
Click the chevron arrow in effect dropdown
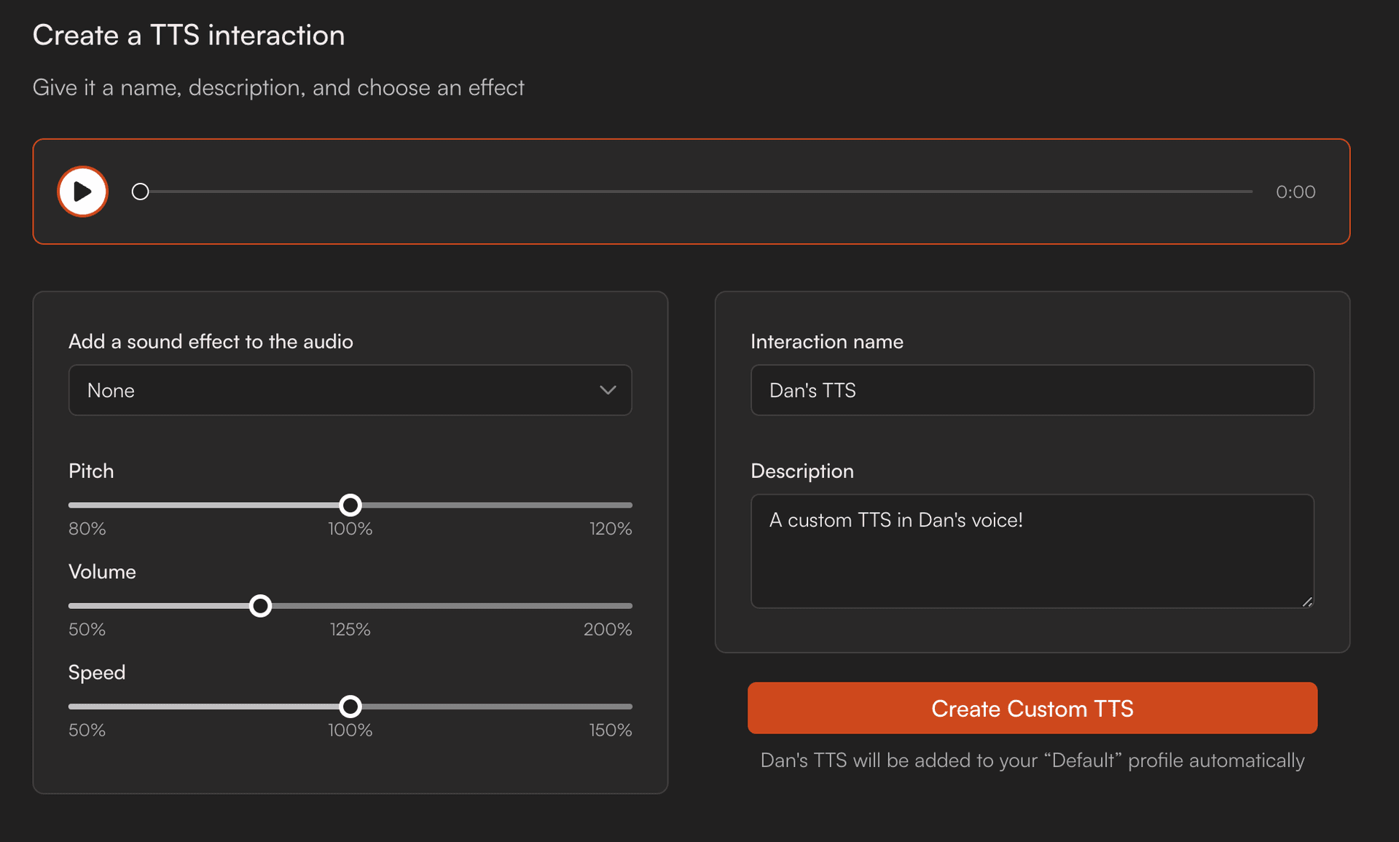[x=608, y=390]
